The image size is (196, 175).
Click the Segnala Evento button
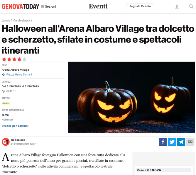point(140,6)
